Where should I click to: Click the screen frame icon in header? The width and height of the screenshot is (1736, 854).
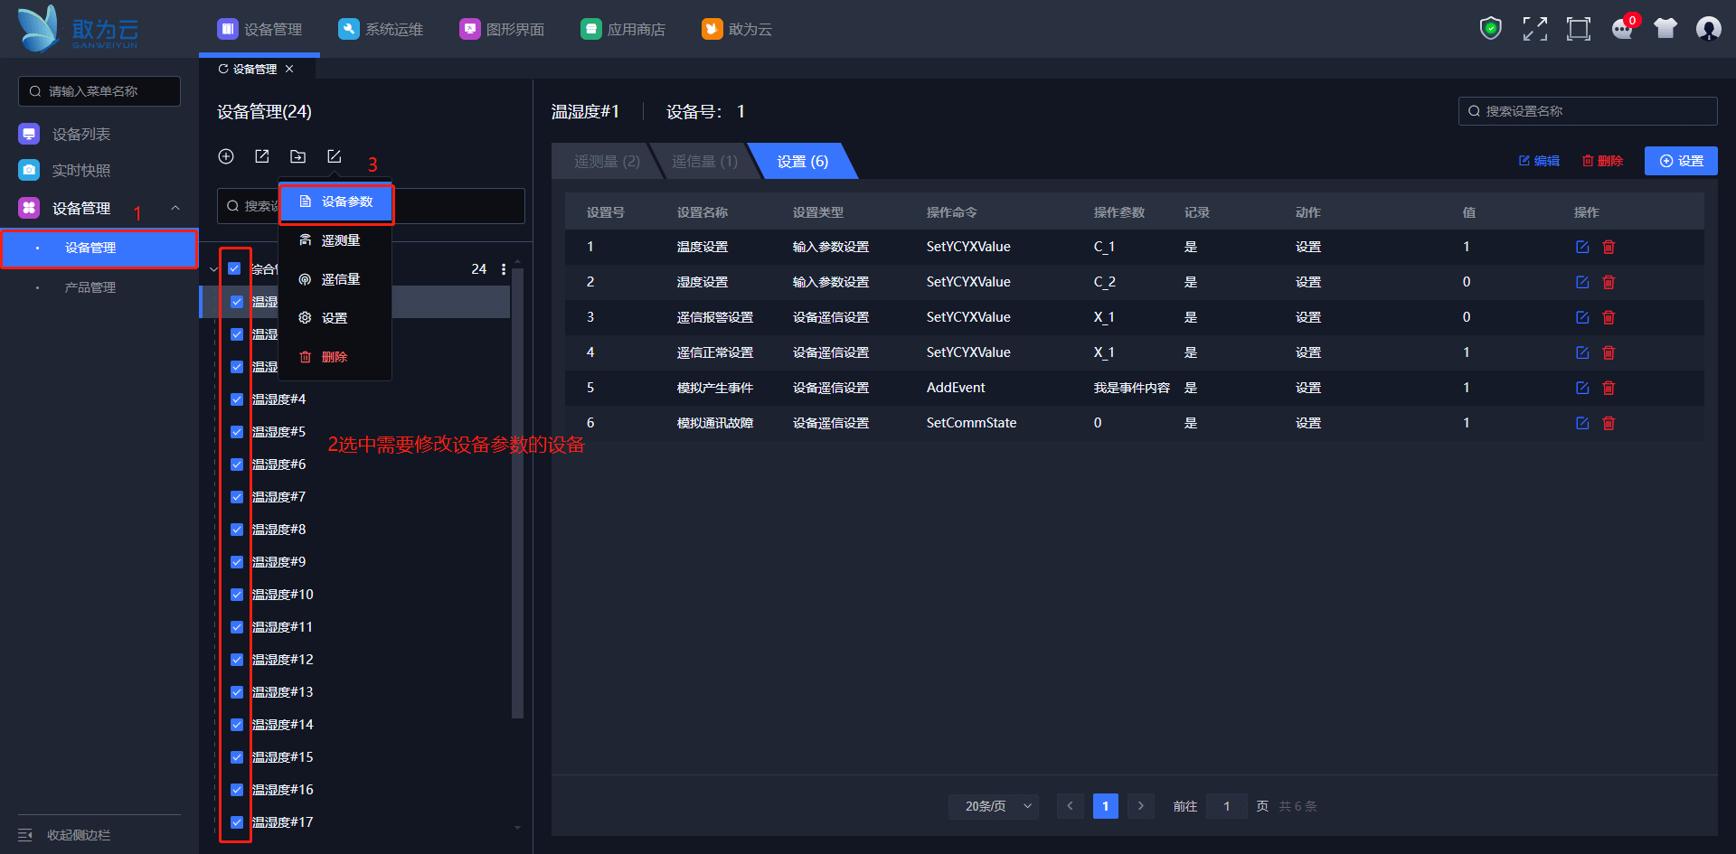[x=1579, y=29]
